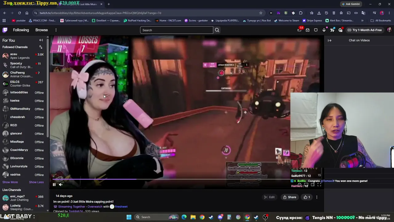Open the All Bookmarks folder
Viewport: 394px width, 222px height.
click(x=381, y=20)
